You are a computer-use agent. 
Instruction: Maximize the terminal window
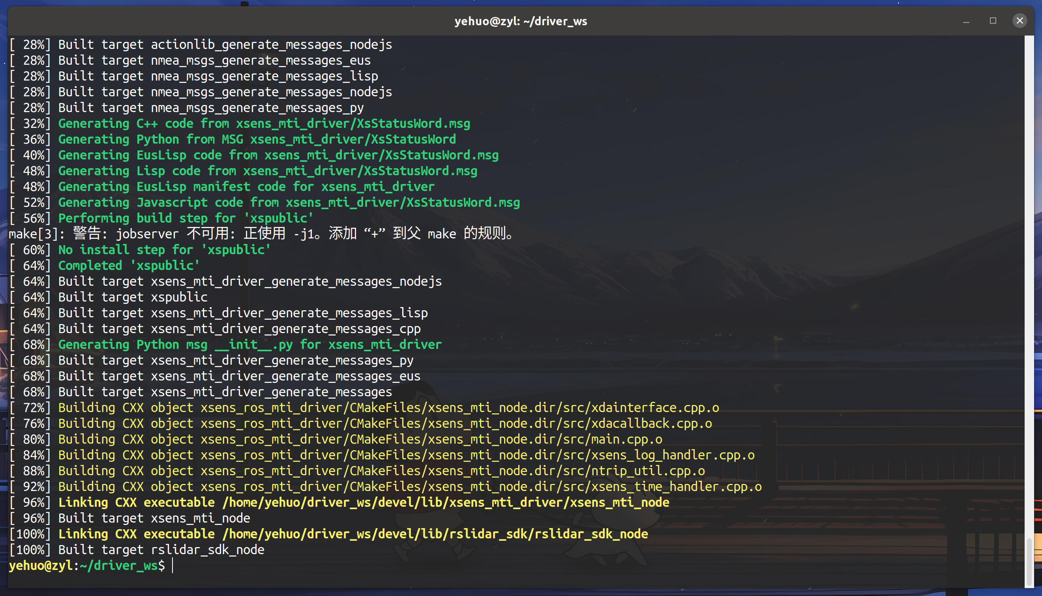(993, 21)
